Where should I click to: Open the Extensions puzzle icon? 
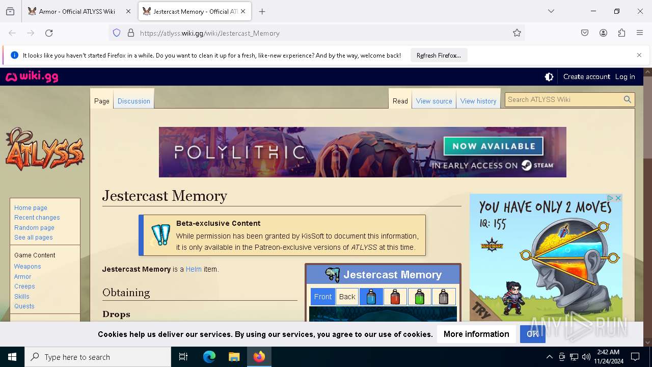pos(621,33)
